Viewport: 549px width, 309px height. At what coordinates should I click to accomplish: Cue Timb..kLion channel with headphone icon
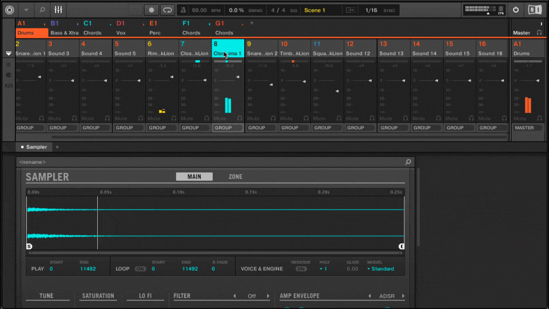[306, 118]
